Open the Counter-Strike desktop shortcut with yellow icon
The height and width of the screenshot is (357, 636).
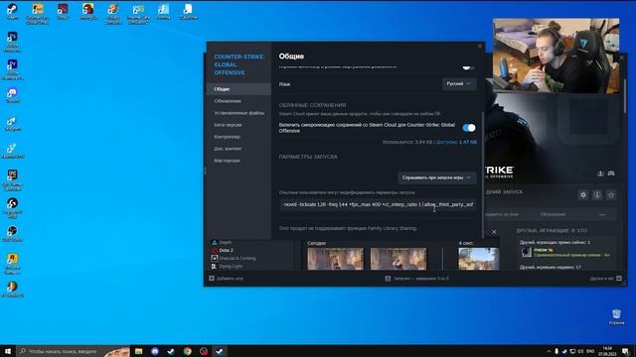click(x=38, y=13)
